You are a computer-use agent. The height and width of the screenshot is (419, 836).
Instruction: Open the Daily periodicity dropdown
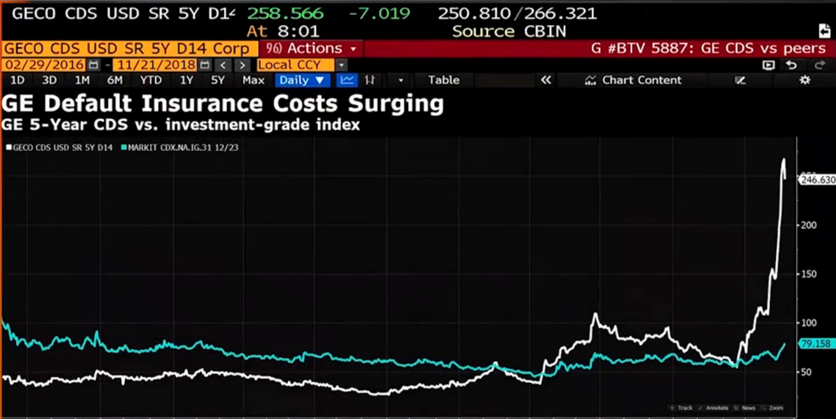pos(302,80)
